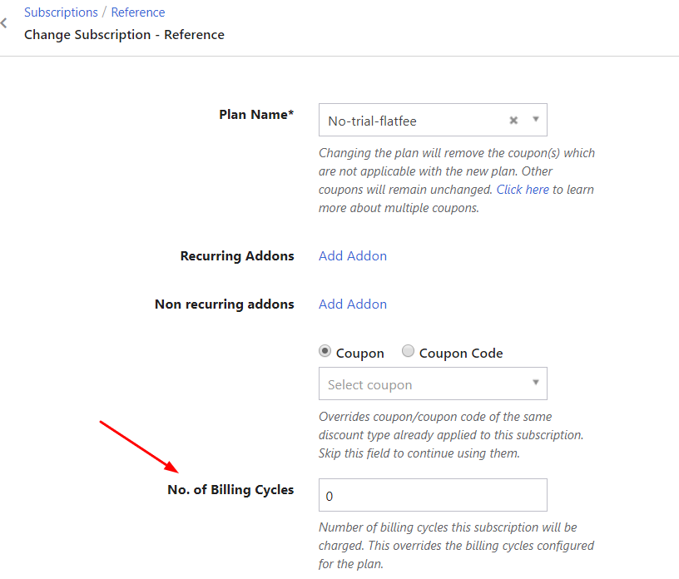
Task: Focus the No. of Billing Cycles field
Action: coord(433,495)
